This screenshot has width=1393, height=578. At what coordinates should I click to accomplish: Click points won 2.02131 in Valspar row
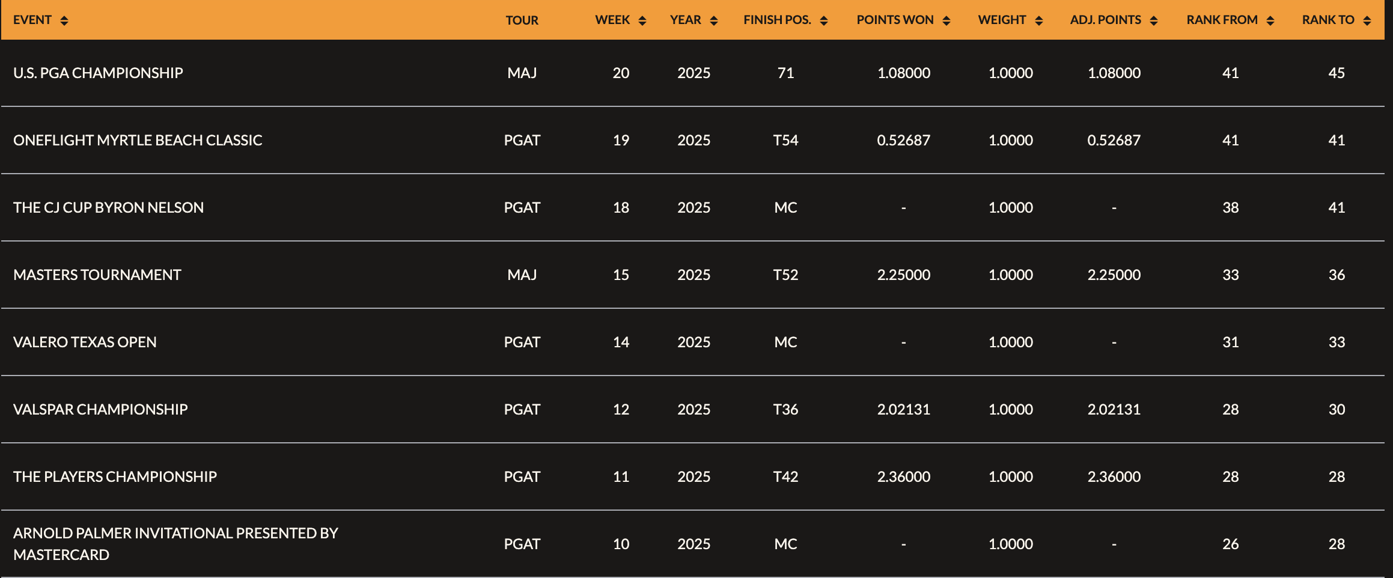click(x=904, y=409)
